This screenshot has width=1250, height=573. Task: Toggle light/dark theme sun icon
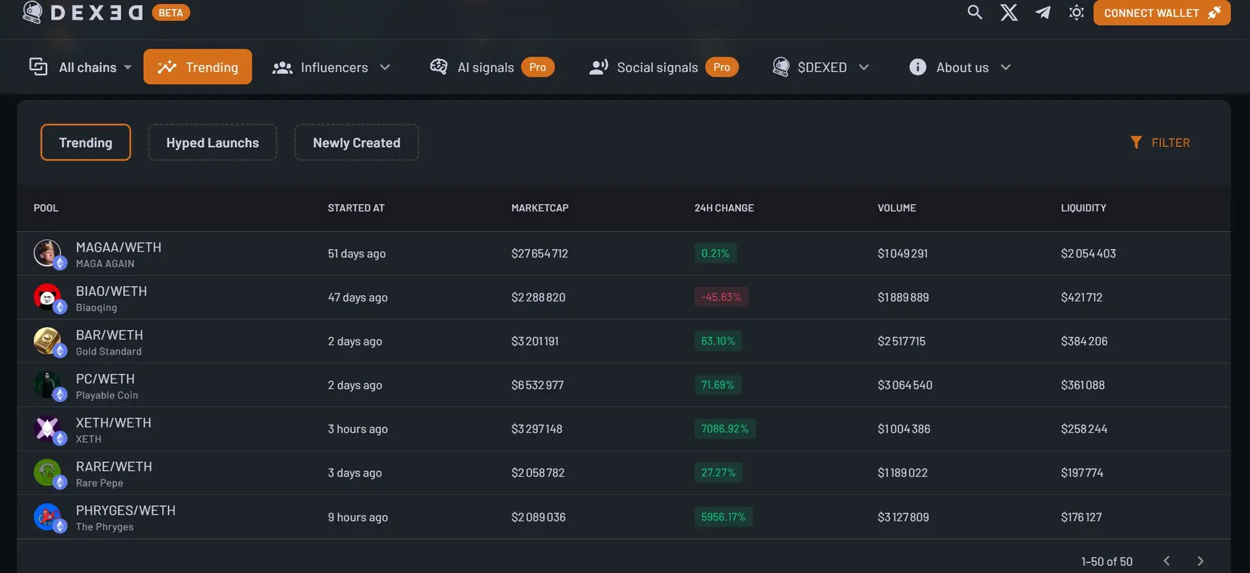[1076, 12]
